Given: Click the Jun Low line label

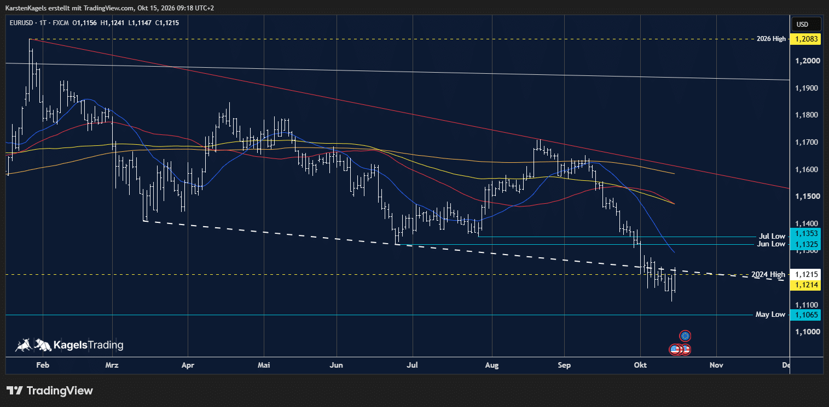Looking at the screenshot, I should pyautogui.click(x=772, y=244).
